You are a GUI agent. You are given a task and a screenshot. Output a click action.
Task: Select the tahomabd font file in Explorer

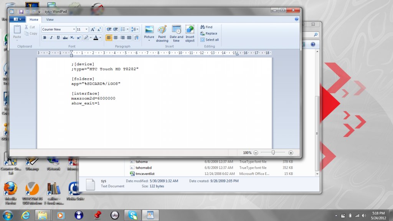(x=144, y=168)
